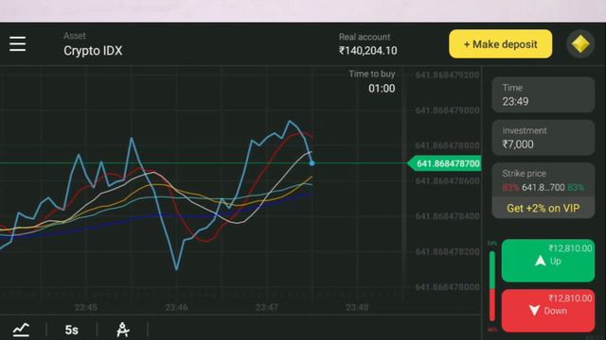This screenshot has height=340, width=606.
Task: Click the 23:48 time axis label
Action: [357, 308]
